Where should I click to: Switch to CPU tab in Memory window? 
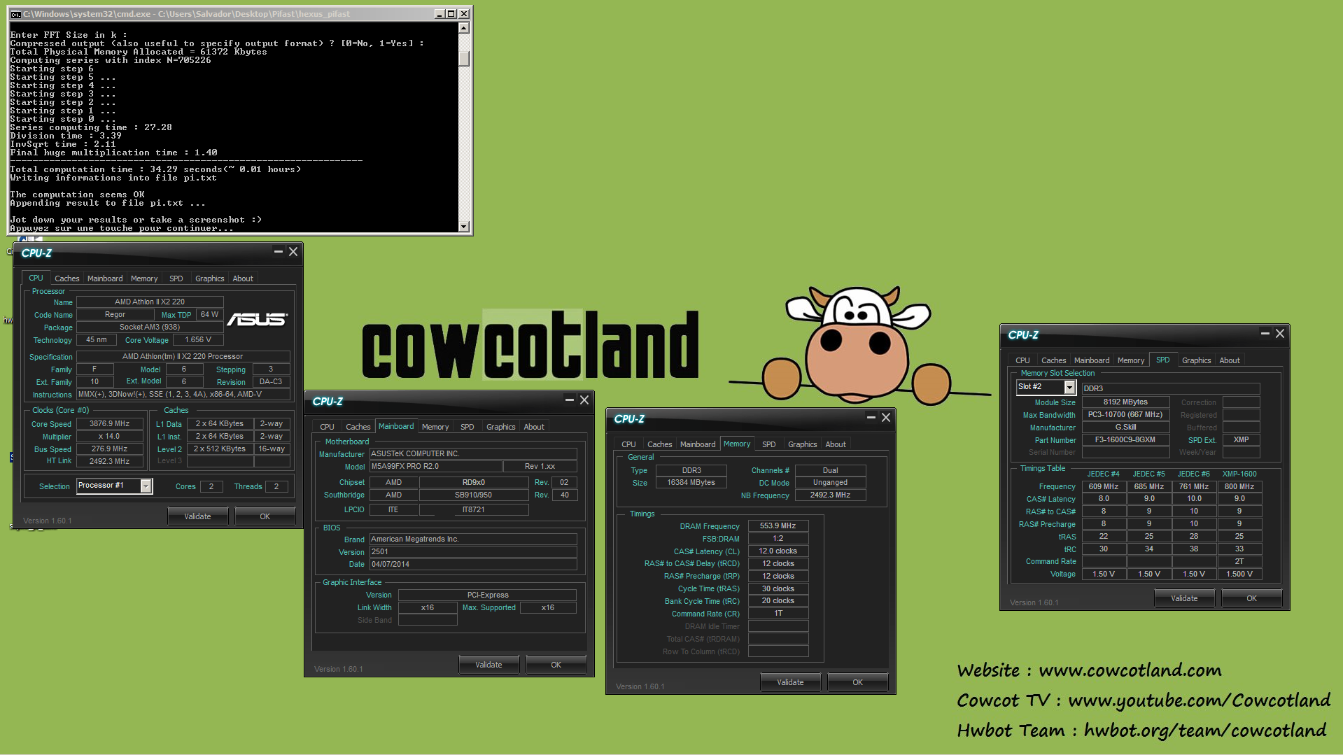(x=628, y=444)
